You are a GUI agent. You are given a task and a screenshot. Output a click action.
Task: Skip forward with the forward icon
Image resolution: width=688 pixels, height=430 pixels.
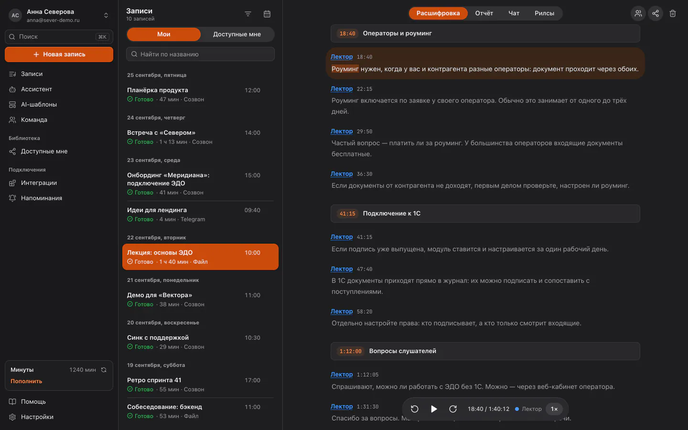point(453,409)
